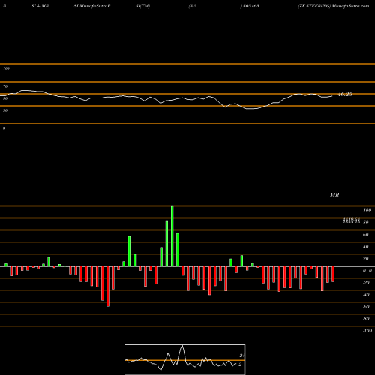Click the mini overview chart thumbnail
Image resolution: width=375 pixels, height=375 pixels.
(185, 359)
